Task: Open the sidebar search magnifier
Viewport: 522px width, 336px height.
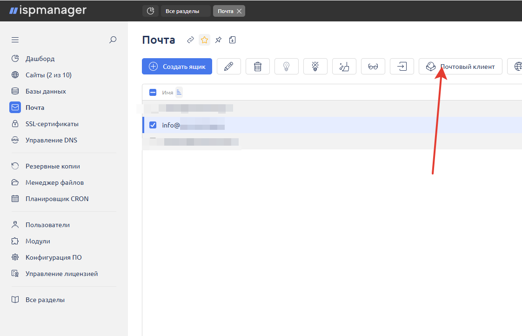Action: point(113,40)
